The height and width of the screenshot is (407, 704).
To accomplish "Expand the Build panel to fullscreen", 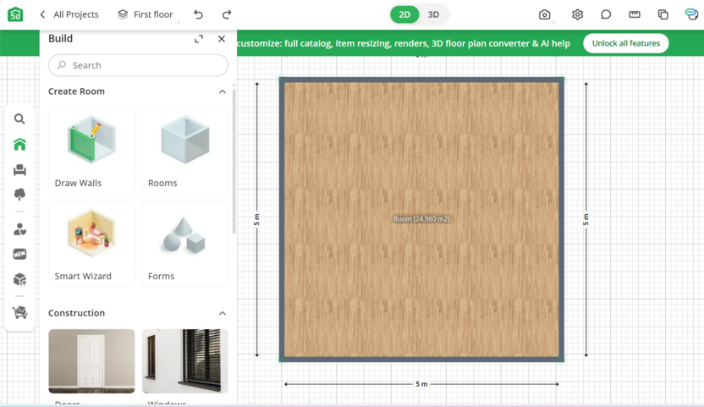I will coord(199,39).
